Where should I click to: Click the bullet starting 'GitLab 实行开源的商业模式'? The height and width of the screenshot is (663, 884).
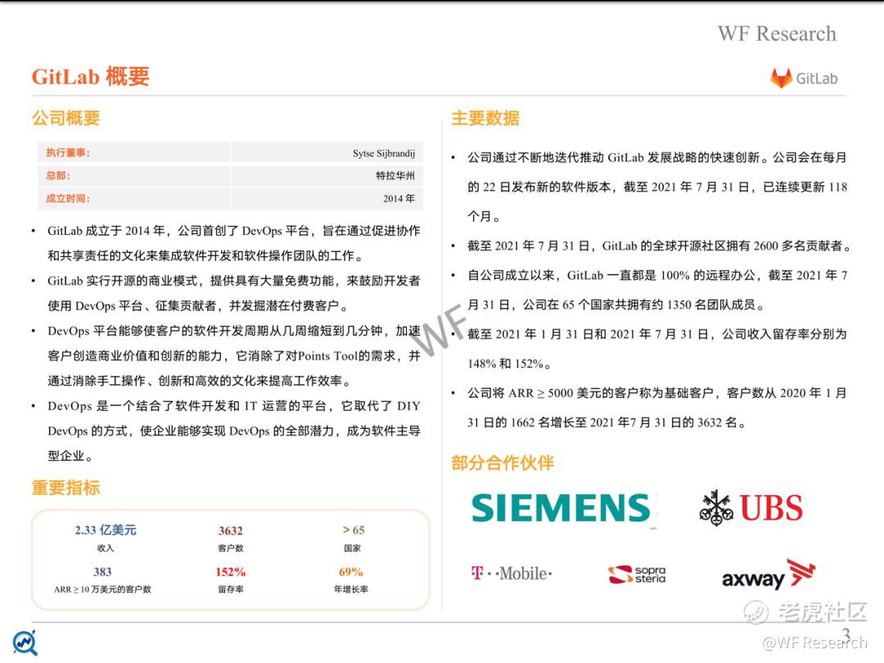point(233,293)
